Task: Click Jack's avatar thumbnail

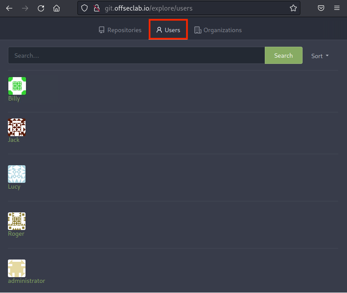Action: click(17, 127)
